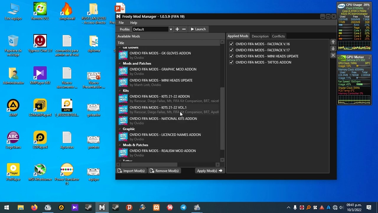This screenshot has height=213, width=378.
Task: Open the File menu
Action: [121, 23]
